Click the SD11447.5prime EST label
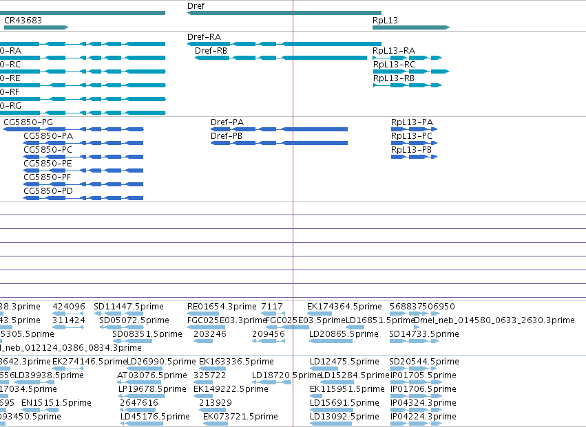Viewport: 586px width, 427px height. coord(129,307)
